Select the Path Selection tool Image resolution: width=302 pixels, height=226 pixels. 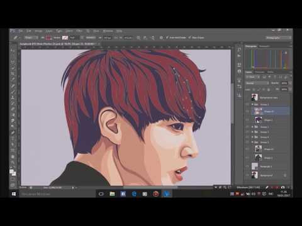(13, 144)
